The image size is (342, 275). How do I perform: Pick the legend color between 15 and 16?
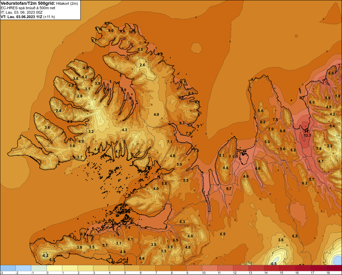288,268
